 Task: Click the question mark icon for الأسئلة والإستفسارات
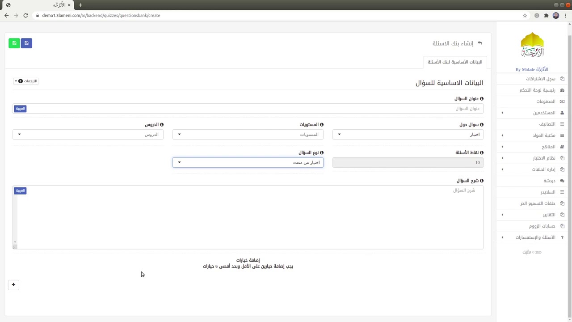point(562,237)
